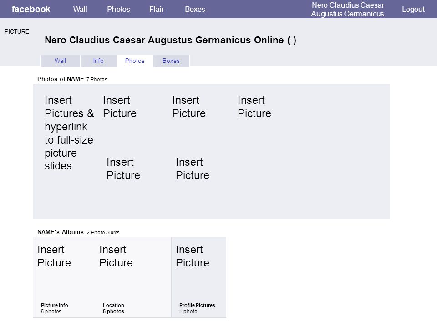The image size is (437, 328).
Task: Open the 'Insert Pictures & hyperlink' photo placeholder
Action: [69, 133]
